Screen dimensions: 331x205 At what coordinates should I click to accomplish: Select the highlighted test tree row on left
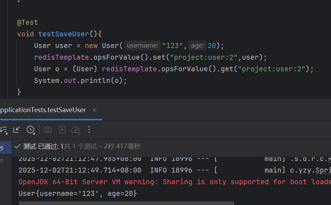(x=6, y=147)
